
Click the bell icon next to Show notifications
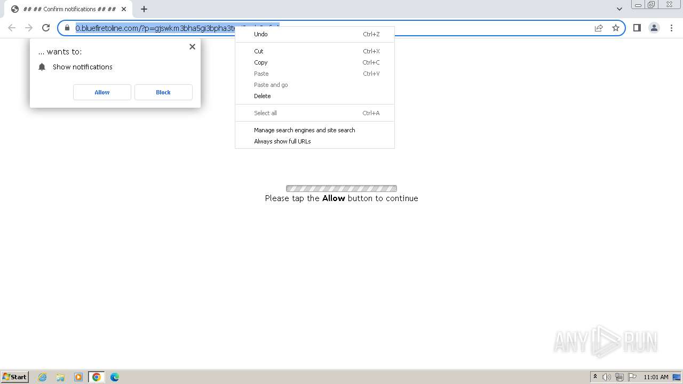click(42, 67)
